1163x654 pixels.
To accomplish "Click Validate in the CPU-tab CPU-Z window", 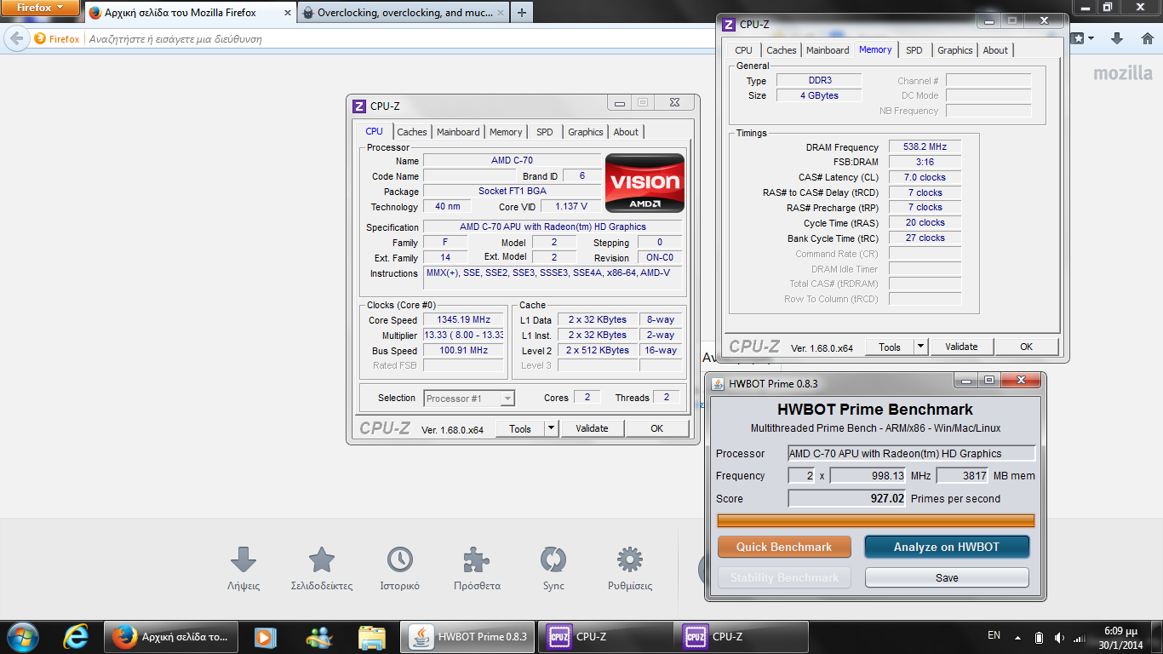I will click(592, 428).
